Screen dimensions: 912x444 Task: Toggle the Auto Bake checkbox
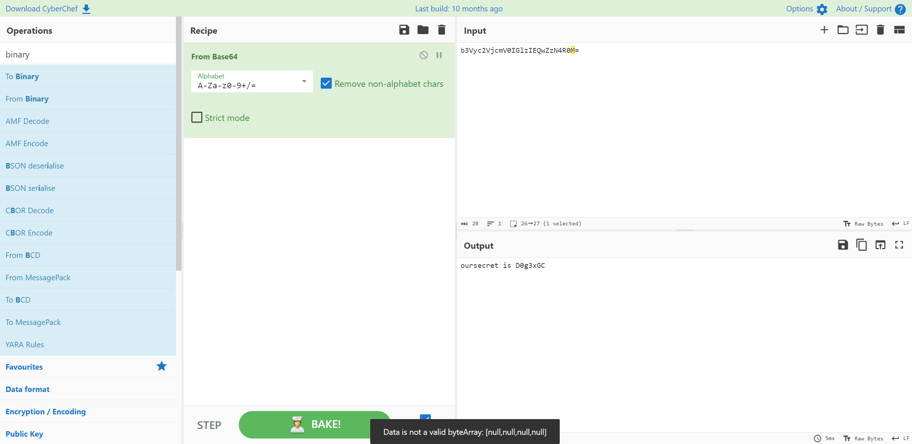425,417
